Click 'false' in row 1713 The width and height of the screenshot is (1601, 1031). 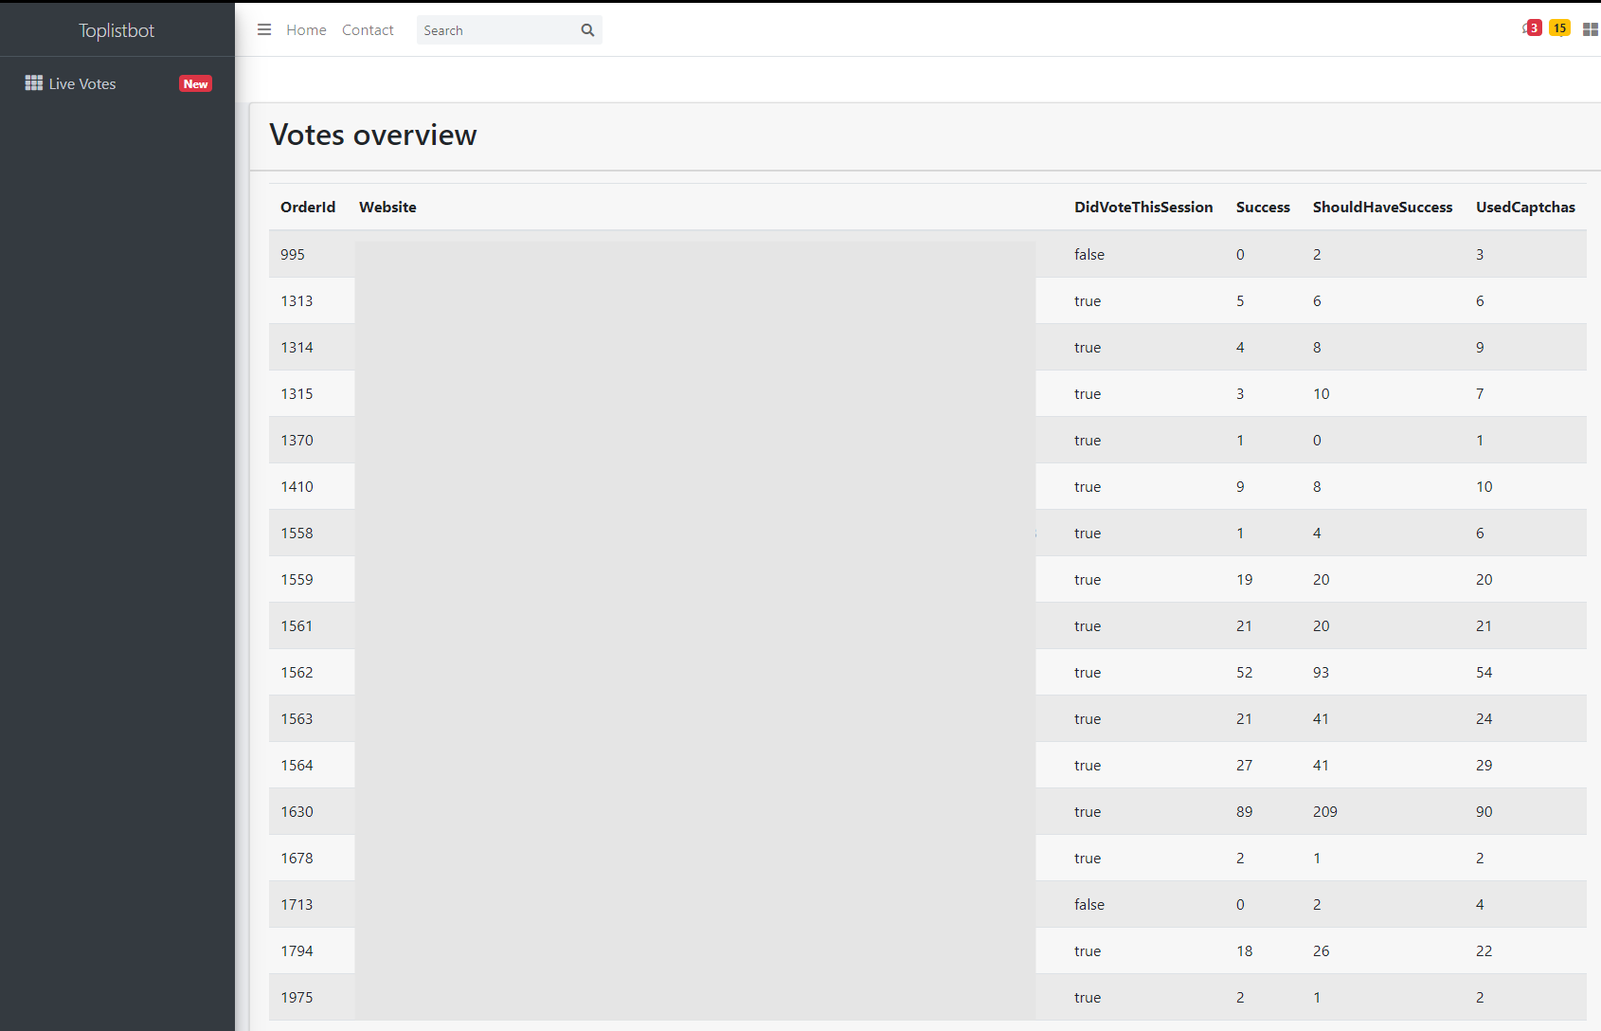tap(1089, 905)
